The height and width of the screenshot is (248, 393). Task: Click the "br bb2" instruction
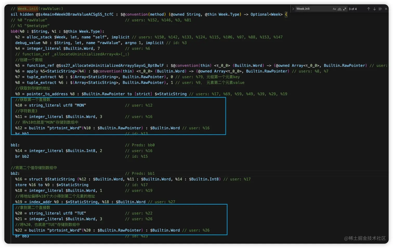(x=22, y=156)
